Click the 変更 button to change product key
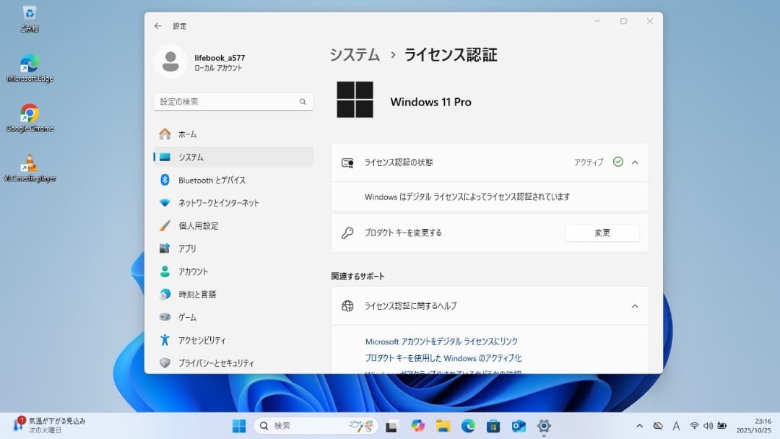Screen dimensions: 780x439 click(x=602, y=232)
